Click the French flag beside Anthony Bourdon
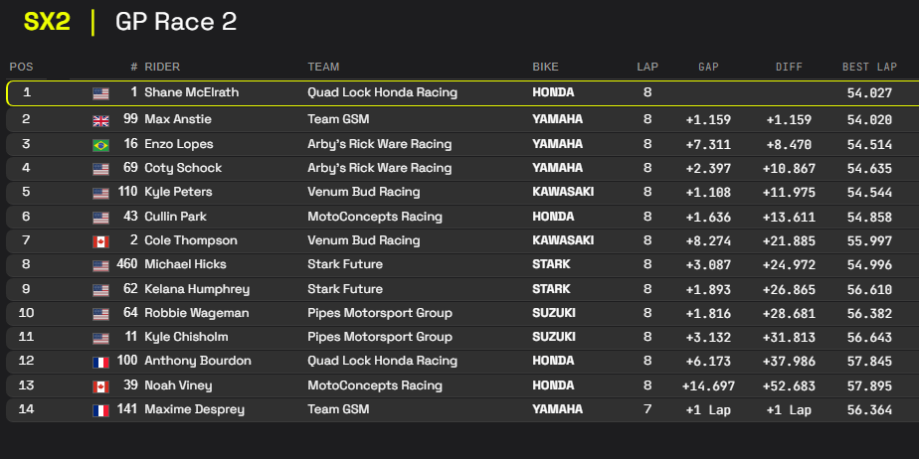Viewport: 919px width, 459px height. 100,362
